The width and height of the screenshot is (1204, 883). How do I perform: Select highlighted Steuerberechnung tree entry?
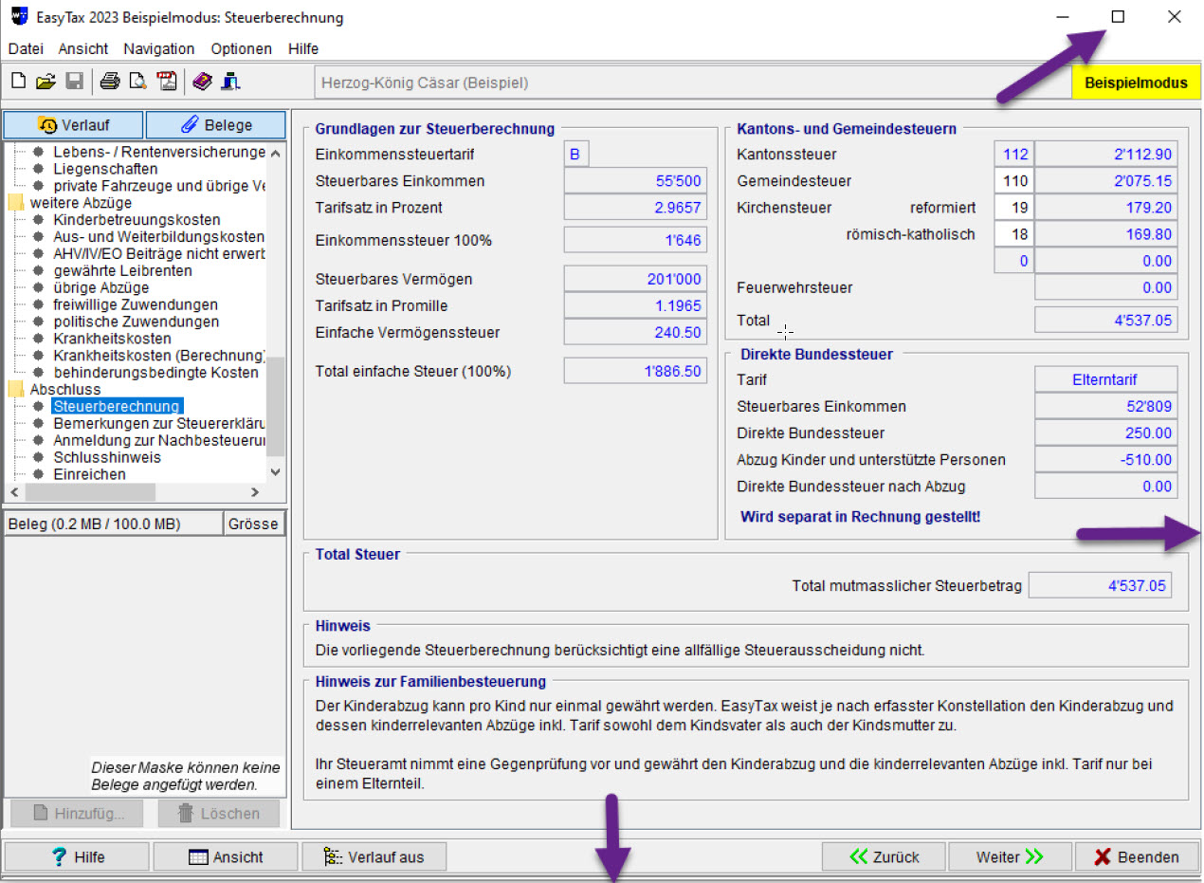click(117, 407)
